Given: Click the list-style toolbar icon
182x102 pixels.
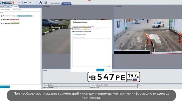Looking at the screenshot, I should click(x=30, y=3).
